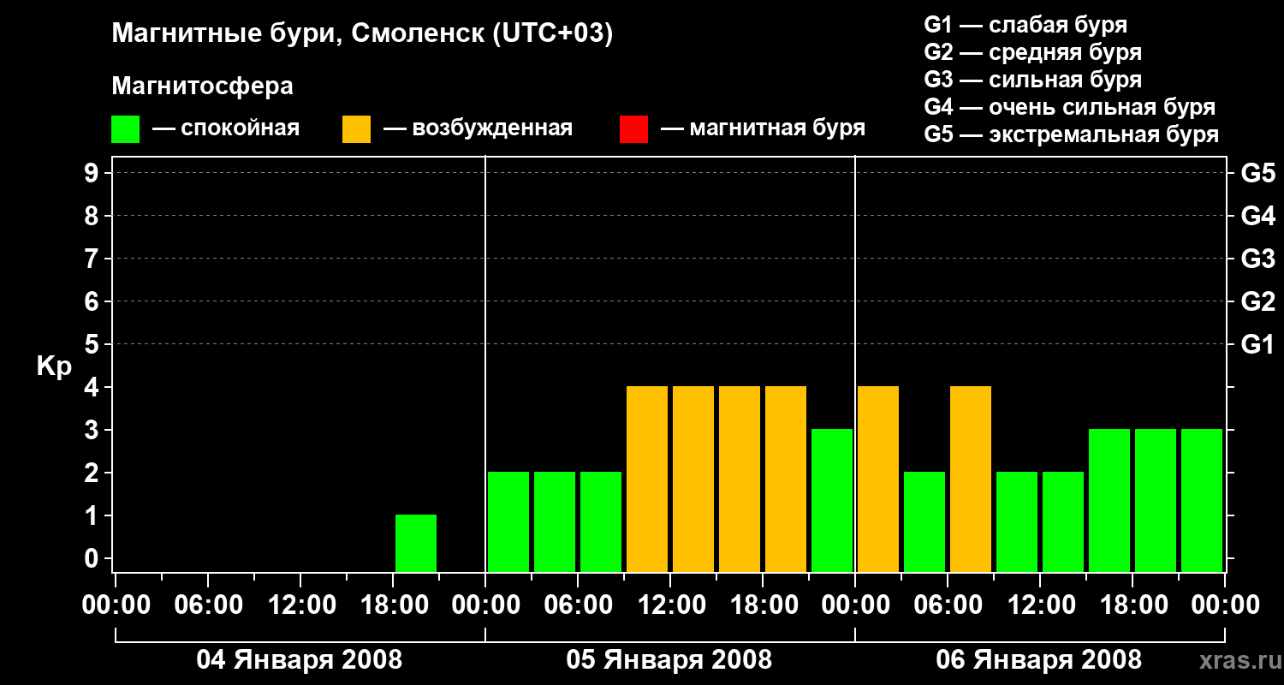Click the 05 Января 06:00–09:00 green bar
Image resolution: width=1284 pixels, height=685 pixels.
tap(601, 521)
